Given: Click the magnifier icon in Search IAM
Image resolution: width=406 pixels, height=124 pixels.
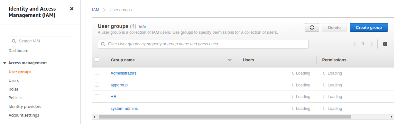Looking at the screenshot, I should [14, 41].
